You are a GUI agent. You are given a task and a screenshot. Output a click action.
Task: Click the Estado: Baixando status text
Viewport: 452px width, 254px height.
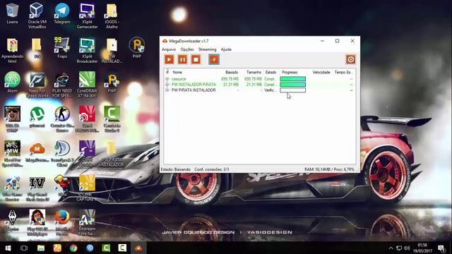(x=176, y=169)
